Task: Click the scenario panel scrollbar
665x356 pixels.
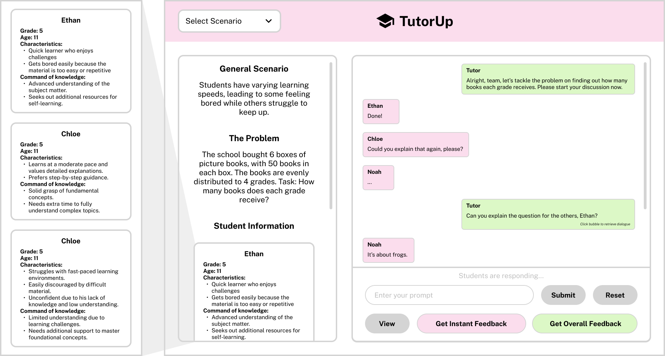Action: (x=331, y=136)
